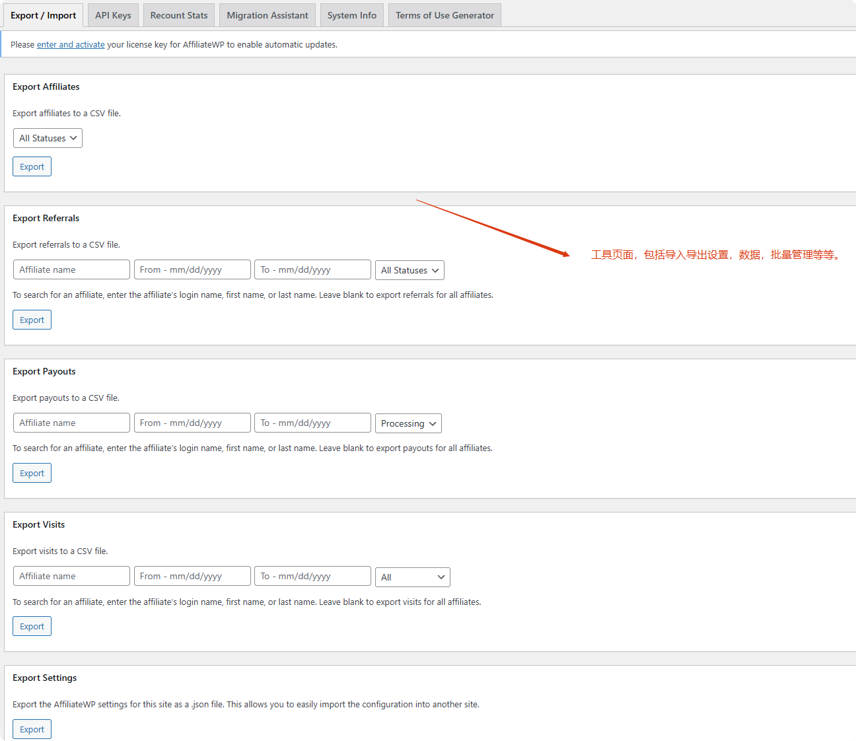Focus Affiliate name field in Export Payouts
The image size is (856, 741).
(x=71, y=423)
